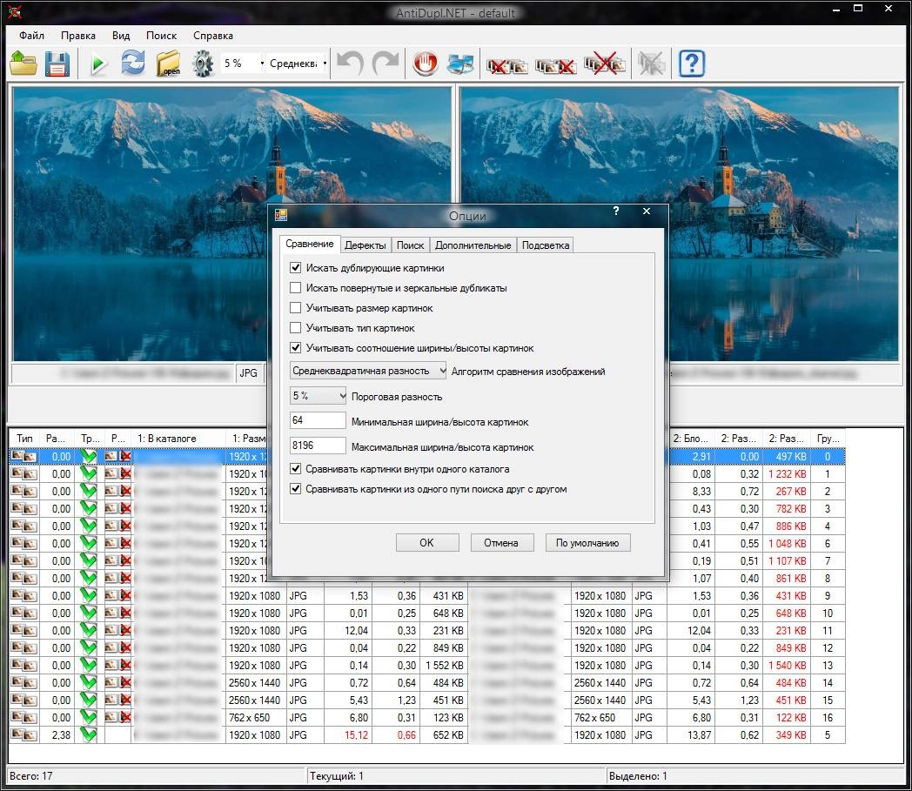912x791 pixels.
Task: Open search paths folder icon
Action: (x=168, y=63)
